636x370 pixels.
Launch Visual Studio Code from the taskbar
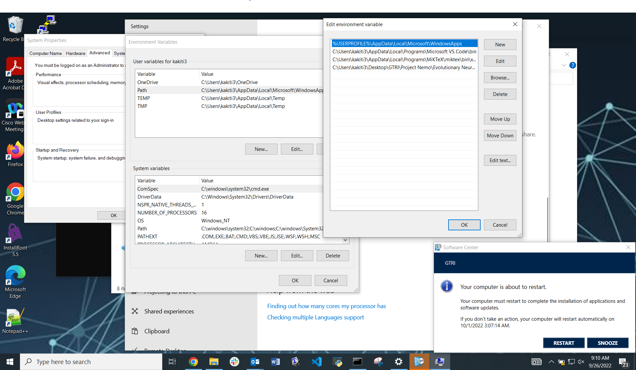[317, 361]
